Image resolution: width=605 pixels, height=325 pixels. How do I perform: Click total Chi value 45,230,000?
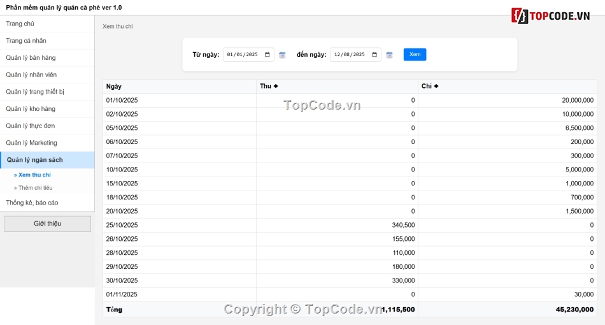[x=574, y=310]
